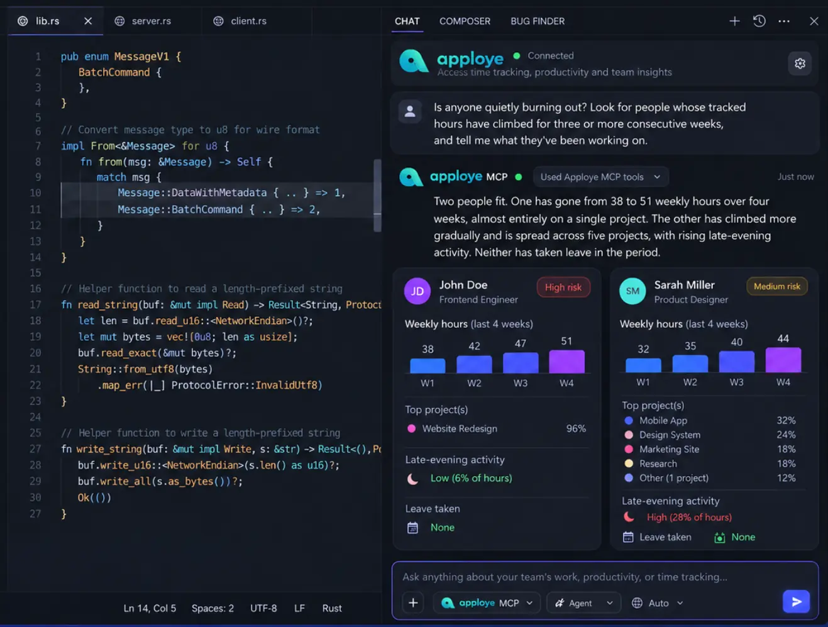This screenshot has height=627, width=828.
Task: Add attachment with the plus button
Action: point(413,603)
